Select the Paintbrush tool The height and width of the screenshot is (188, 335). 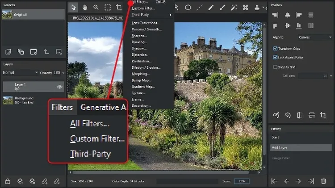(x=222, y=7)
